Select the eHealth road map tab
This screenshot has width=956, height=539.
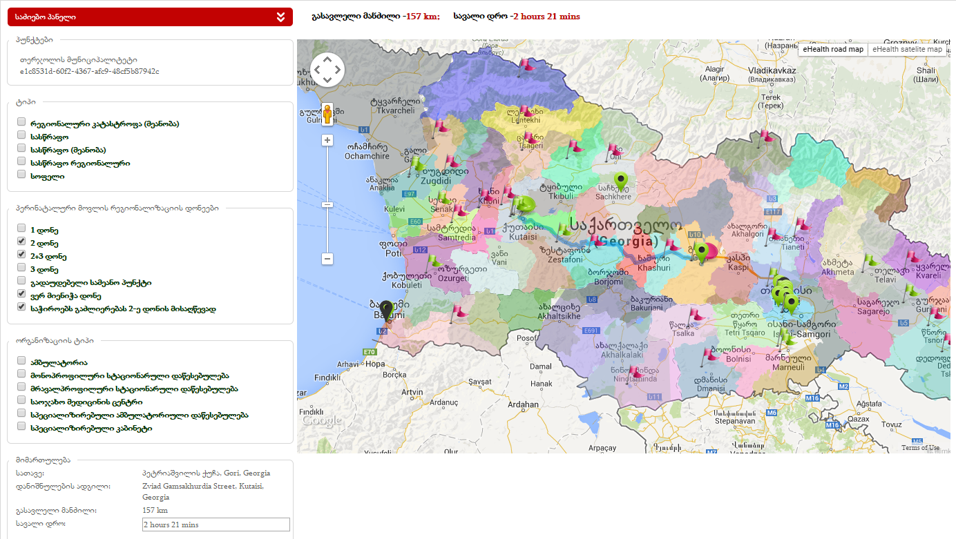tap(832, 50)
